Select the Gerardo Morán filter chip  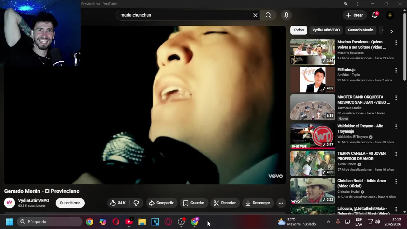(x=361, y=30)
